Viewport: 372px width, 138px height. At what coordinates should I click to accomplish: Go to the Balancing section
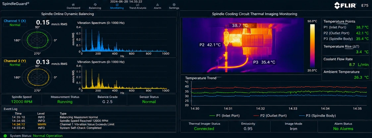coord(95,6)
